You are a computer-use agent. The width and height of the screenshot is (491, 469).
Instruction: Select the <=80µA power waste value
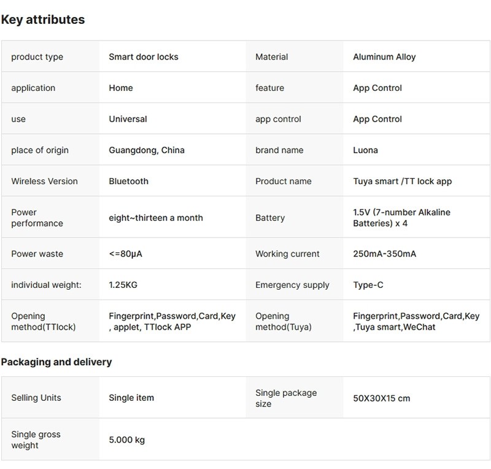125,254
